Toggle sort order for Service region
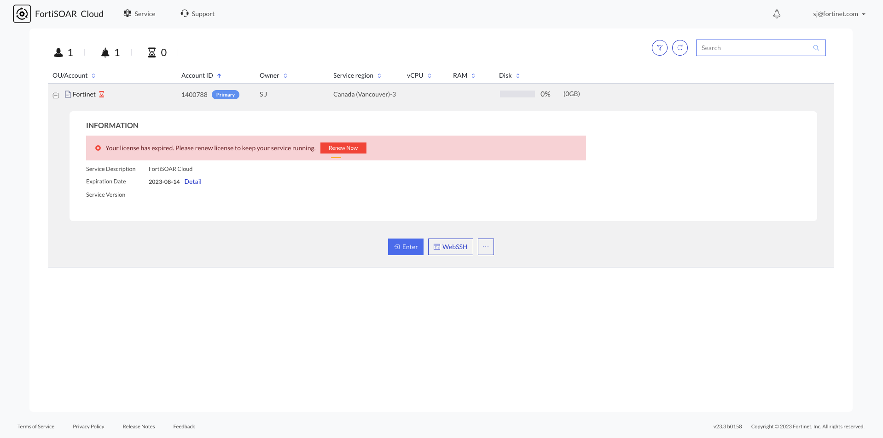Image resolution: width=883 pixels, height=438 pixels. point(379,75)
